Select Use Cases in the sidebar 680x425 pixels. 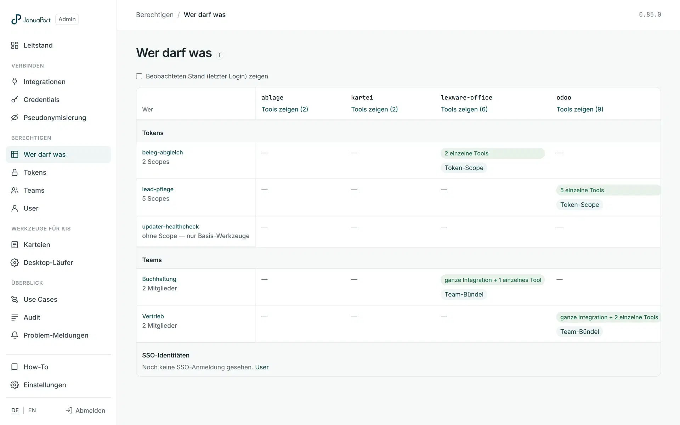click(x=58, y=299)
